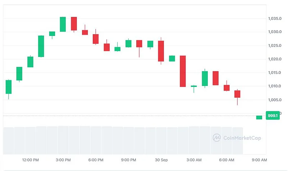Click the first volume bar on the left
Viewport: 288px width, 171px height.
click(x=9, y=140)
